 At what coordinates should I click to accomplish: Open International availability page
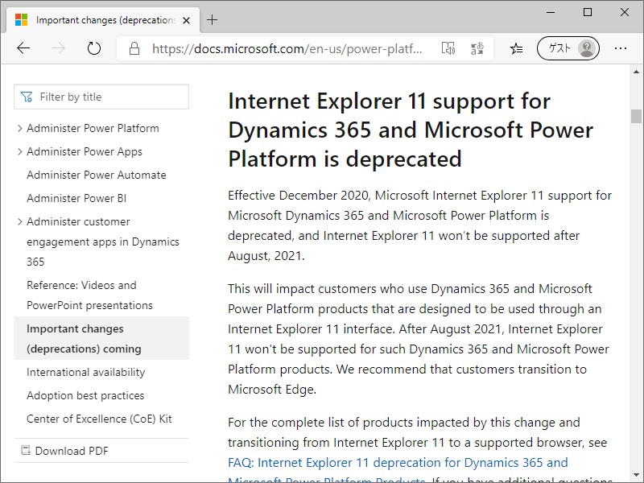coord(85,372)
